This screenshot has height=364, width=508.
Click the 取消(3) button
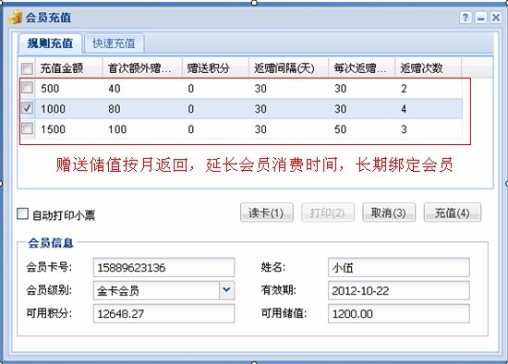(389, 212)
